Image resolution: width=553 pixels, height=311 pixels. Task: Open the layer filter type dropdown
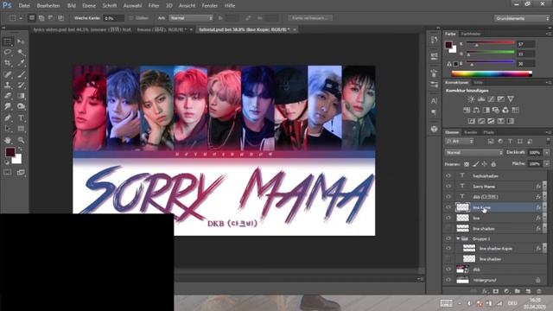459,142
